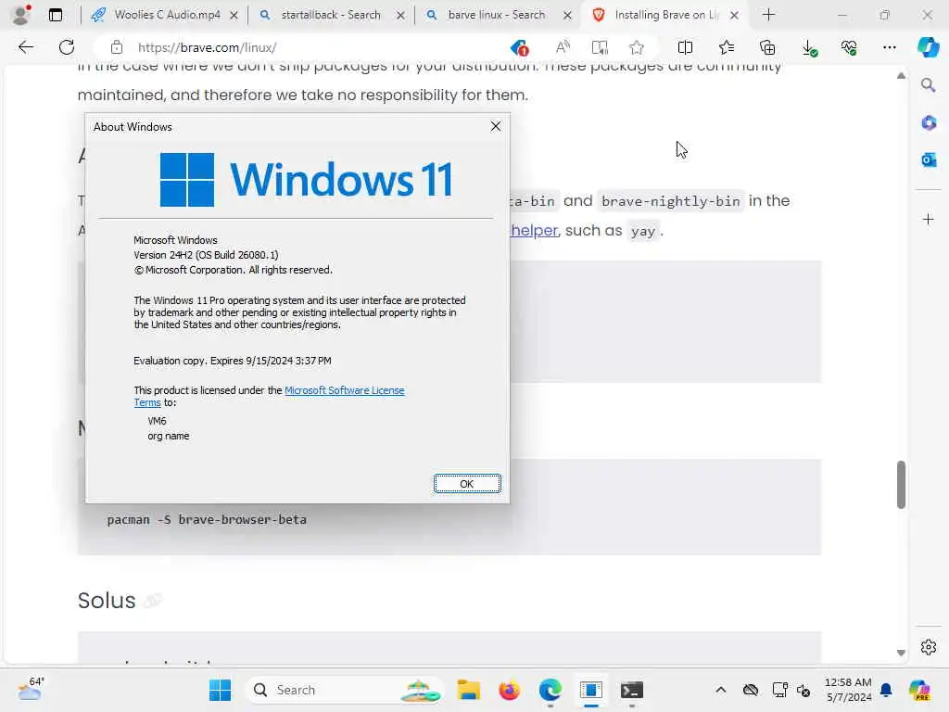Click the taskbar Search box
This screenshot has width=949, height=712.
coord(344,690)
